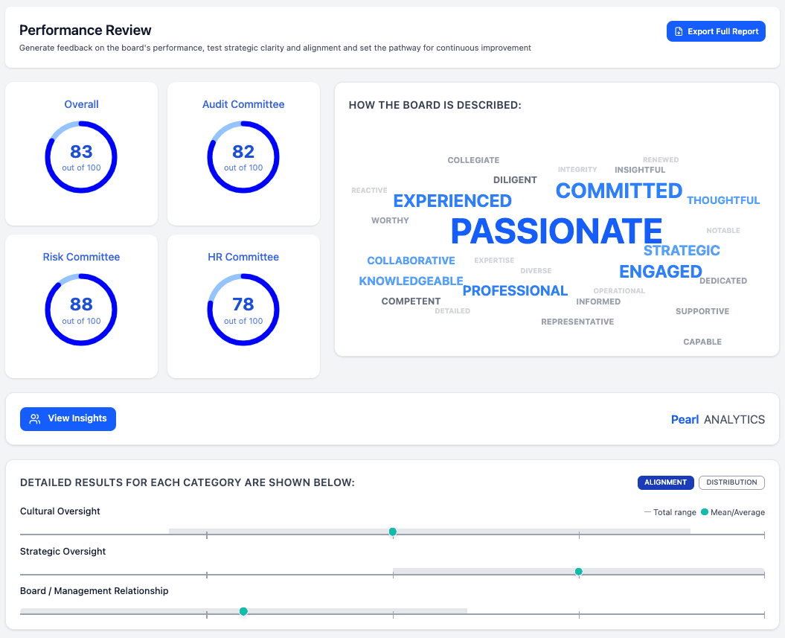Screen dimensions: 785x638
Task: Click the people icon in View Insights
Action: point(35,418)
